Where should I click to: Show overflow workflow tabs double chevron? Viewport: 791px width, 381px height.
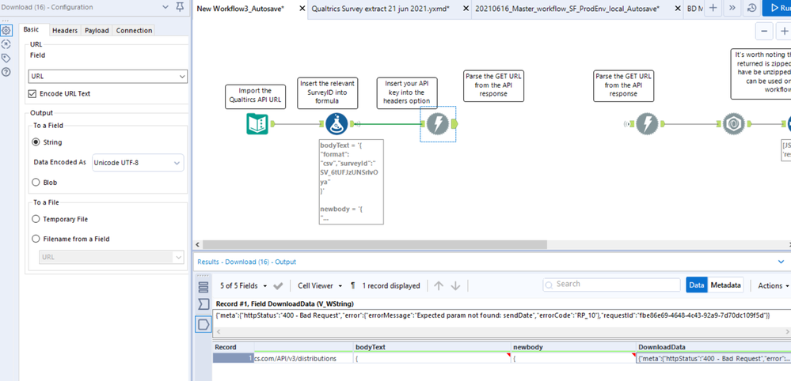click(x=732, y=8)
